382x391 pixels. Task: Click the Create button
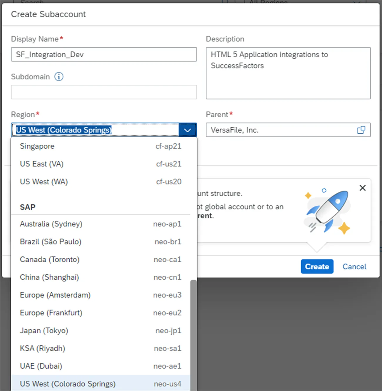(x=317, y=266)
